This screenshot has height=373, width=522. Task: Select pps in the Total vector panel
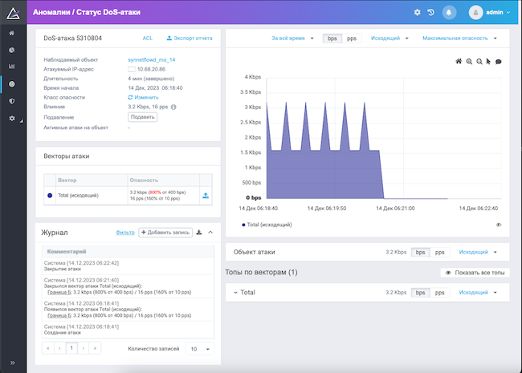[439, 293]
